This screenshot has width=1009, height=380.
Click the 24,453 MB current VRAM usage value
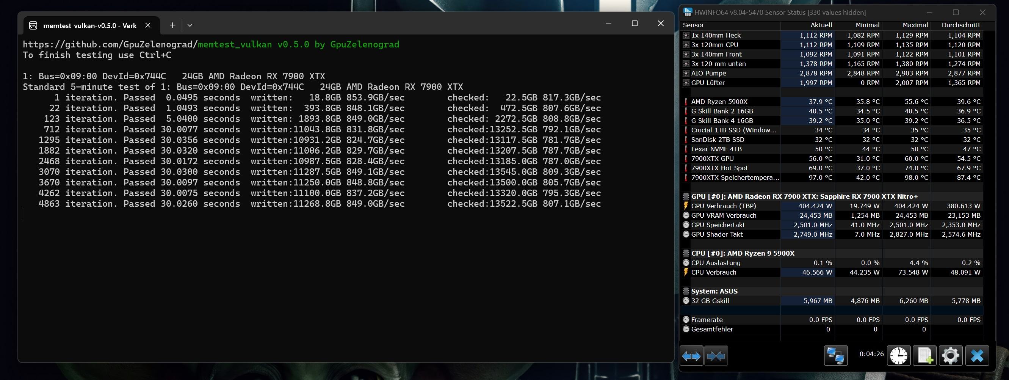point(816,215)
